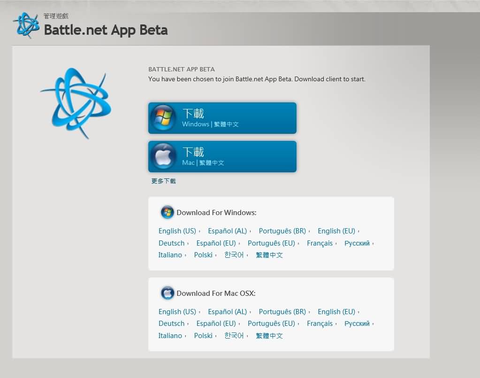Download Windows client in Português (EU)
Image resolution: width=480 pixels, height=378 pixels.
point(271,243)
